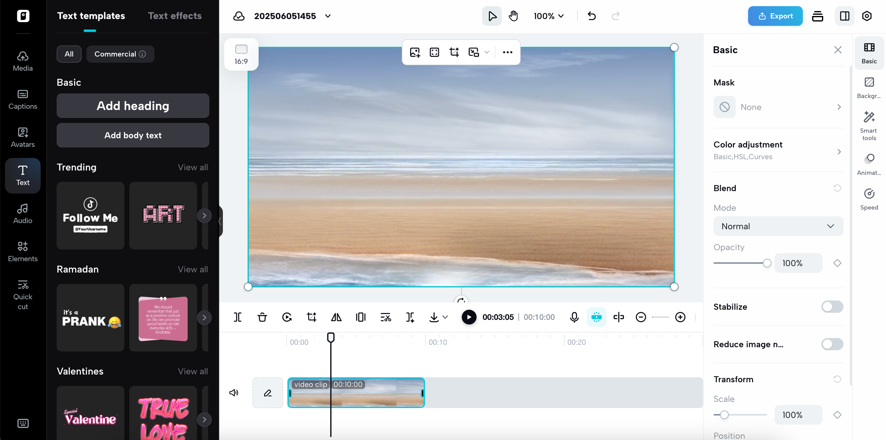Select the hand pan tool
The width and height of the screenshot is (886, 440).
tap(513, 16)
